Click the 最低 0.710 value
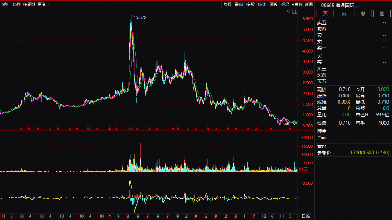The height and width of the screenshot is (220, 392). 383,102
